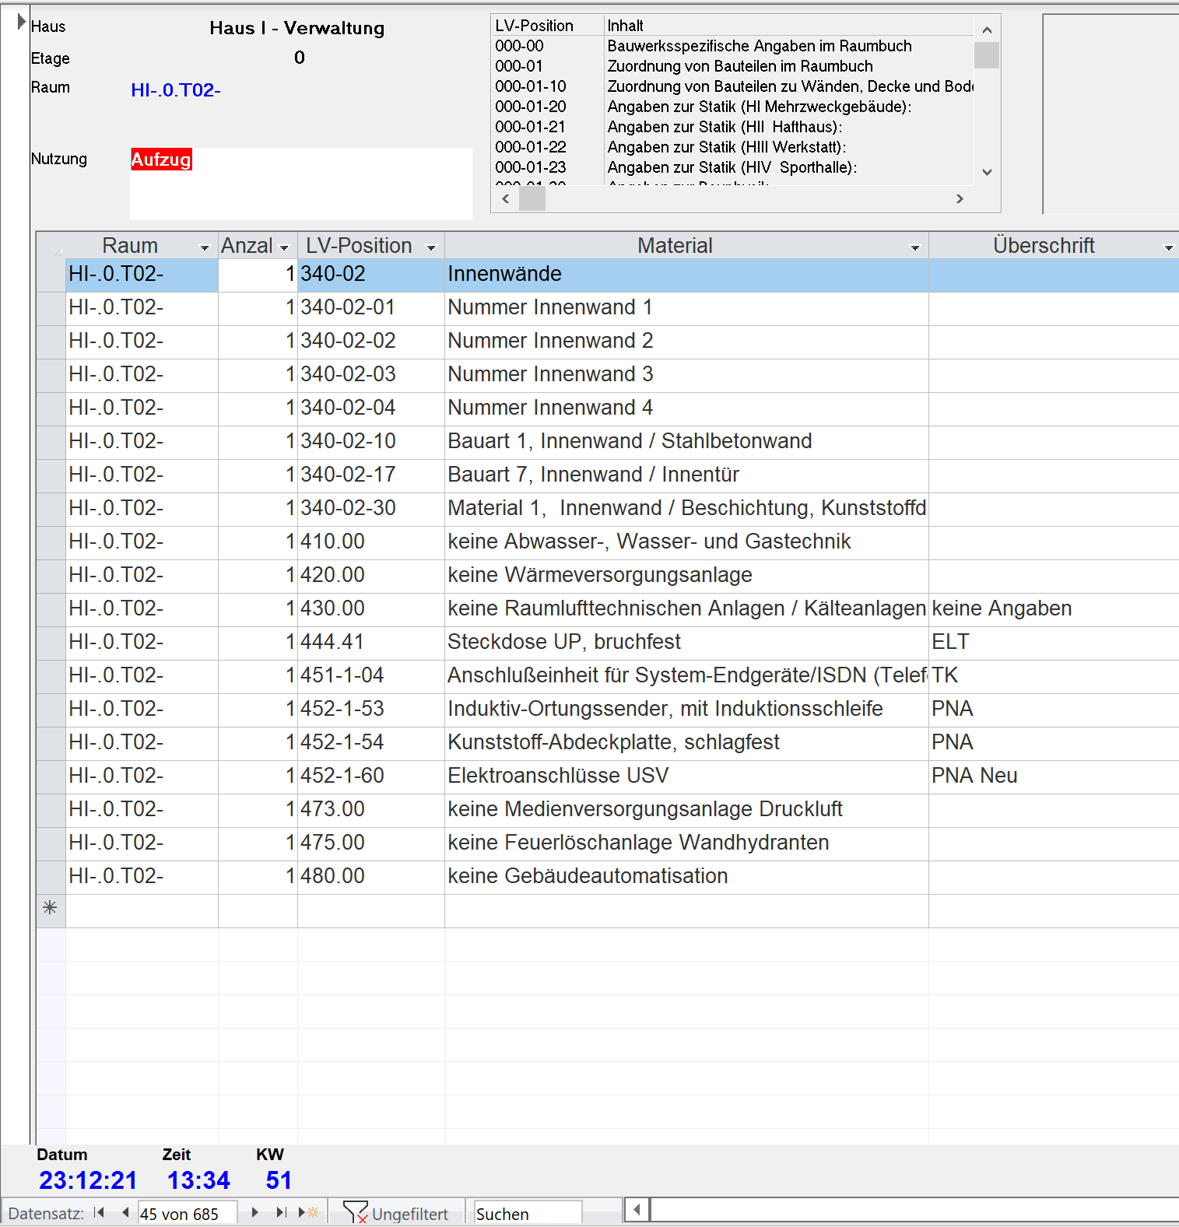Select row selector for 410.00 row
Viewport: 1179px width, 1227px height.
coord(51,542)
